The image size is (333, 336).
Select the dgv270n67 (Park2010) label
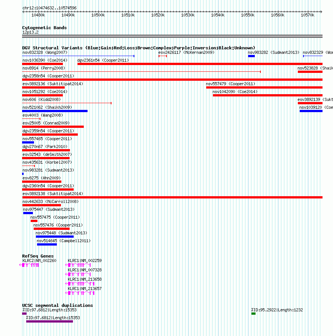(45, 147)
